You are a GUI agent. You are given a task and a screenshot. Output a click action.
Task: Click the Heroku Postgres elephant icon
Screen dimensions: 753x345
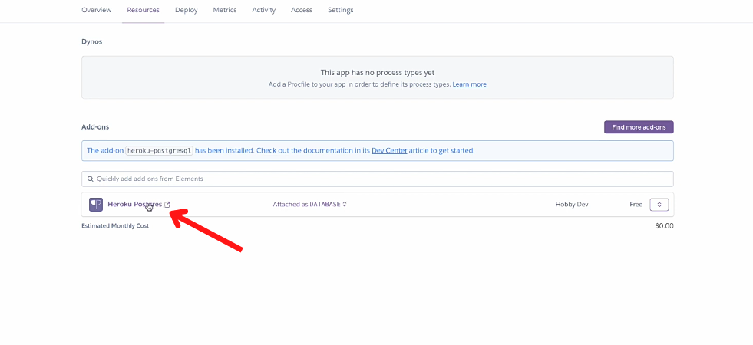[96, 205]
